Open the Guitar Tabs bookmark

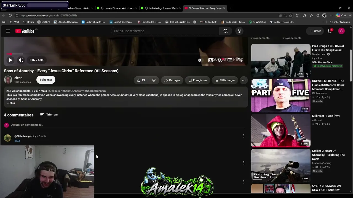[93, 22]
